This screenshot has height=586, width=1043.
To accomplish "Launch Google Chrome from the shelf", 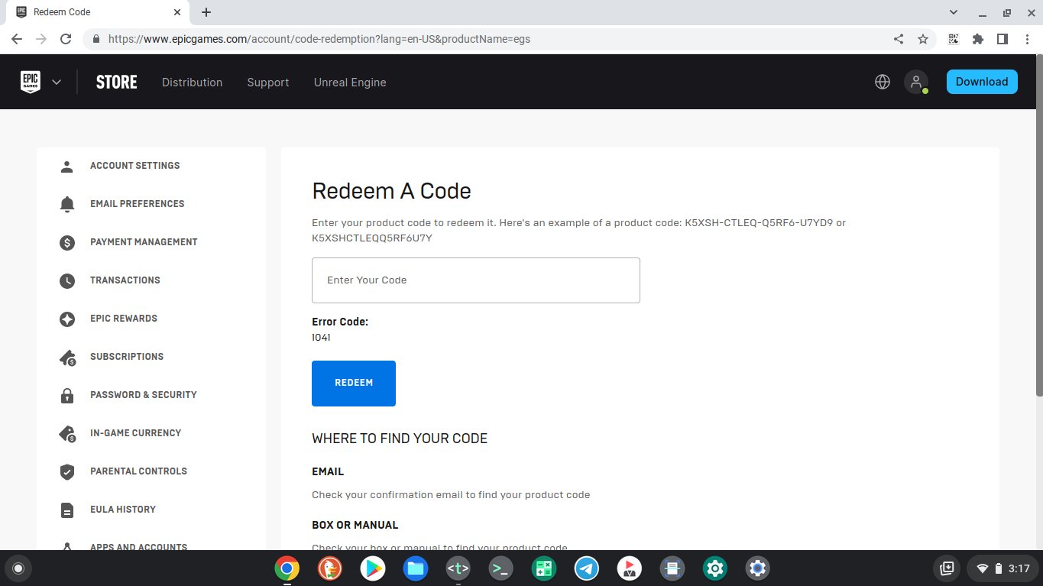I will click(287, 568).
